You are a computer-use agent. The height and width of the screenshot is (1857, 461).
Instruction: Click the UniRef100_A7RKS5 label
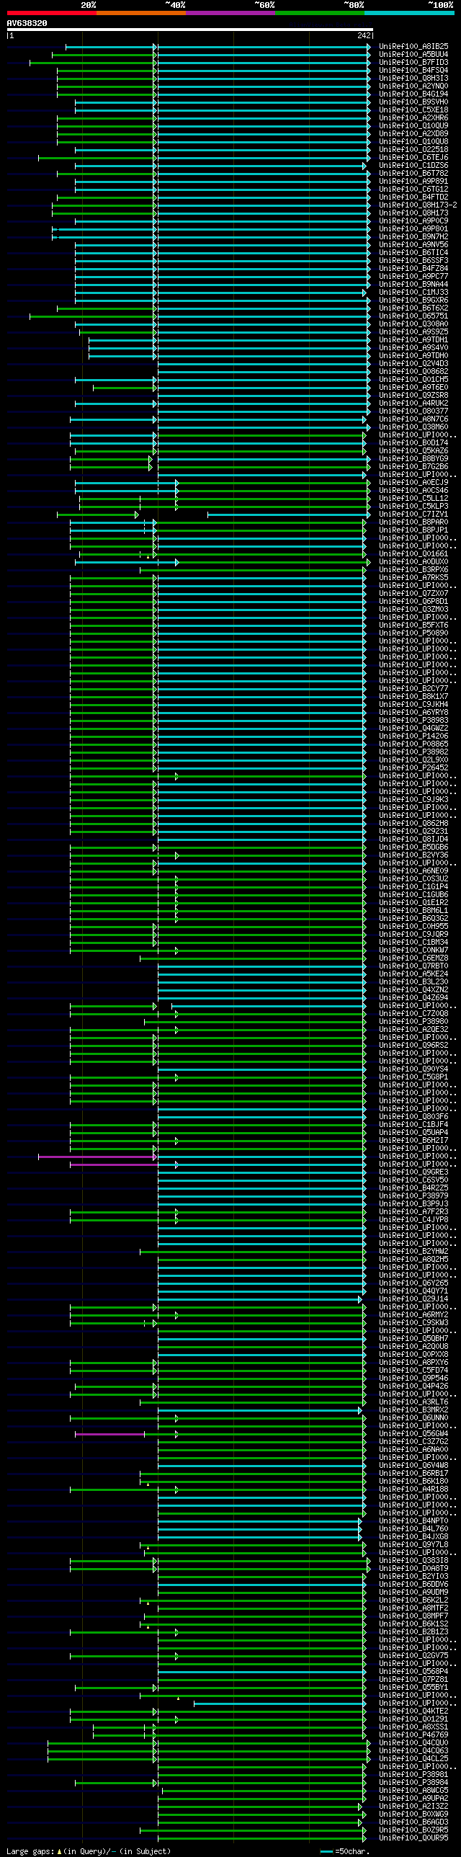pos(413,577)
